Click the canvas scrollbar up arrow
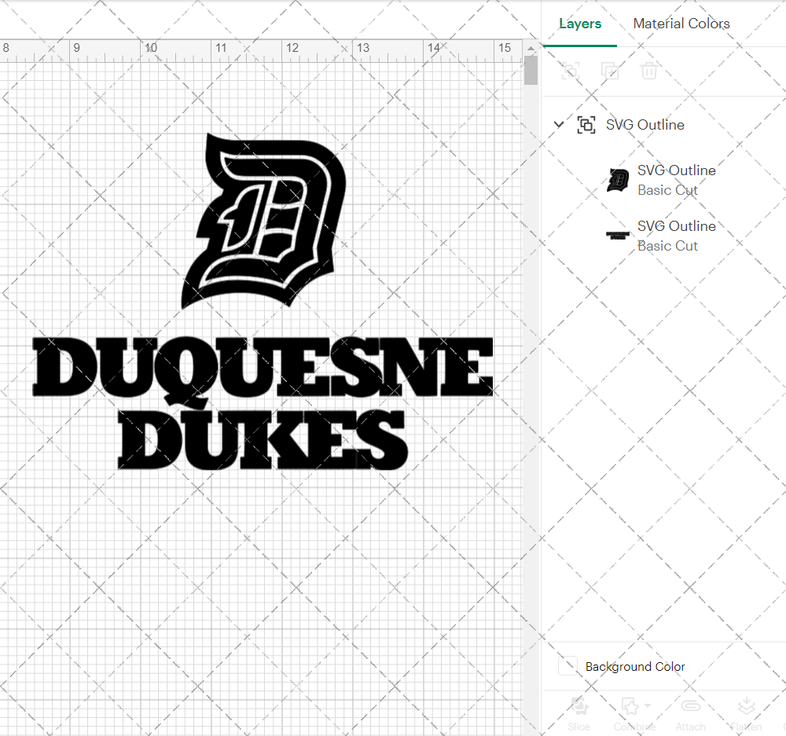Screen dimensions: 786x736 531,49
